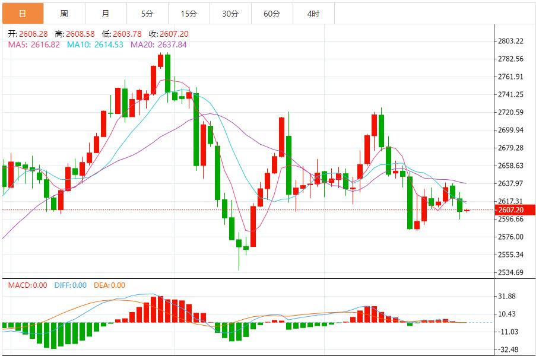Screen dimensions: 536x356
Task: Click the MA5 indicator label
Action: 34,44
